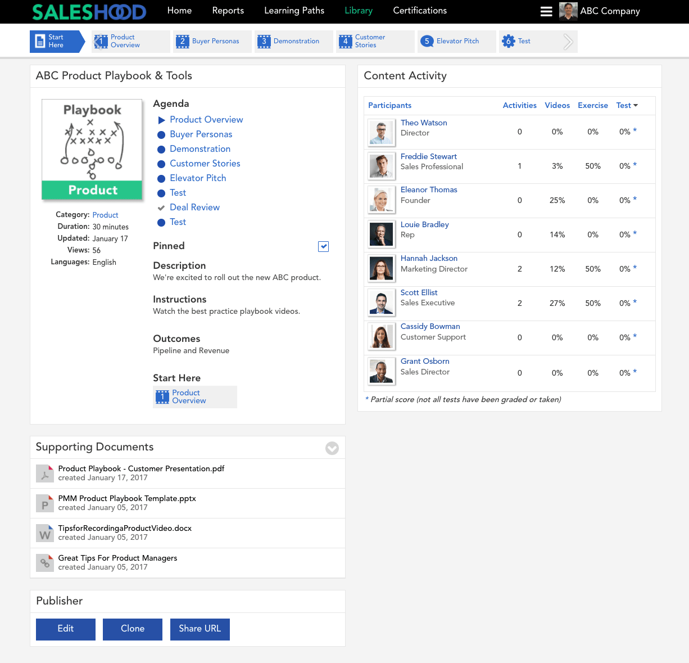This screenshot has width=689, height=663.
Task: Click the Word icon for TipsforRecording document
Action: (45, 533)
